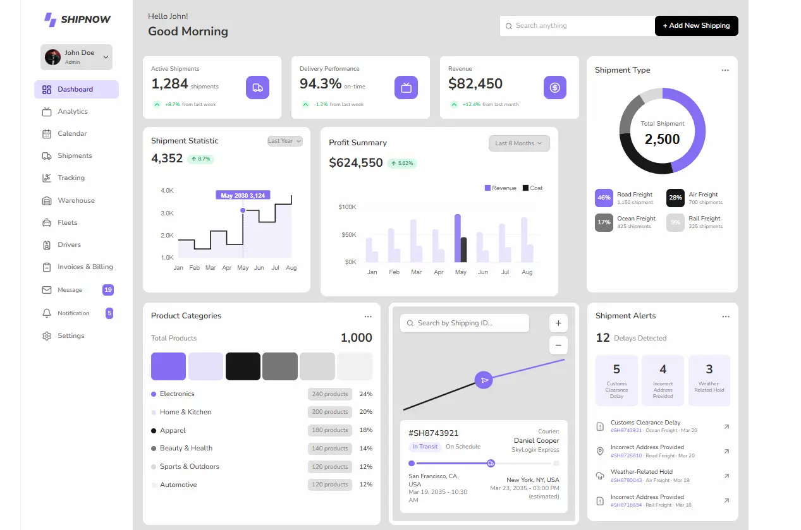Click the Customs Clearance Delay count card
This screenshot has width=801, height=530.
(x=616, y=380)
